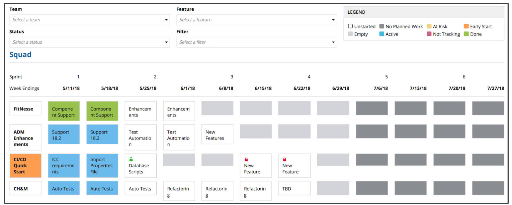Open the ICC requirements card

64,166
